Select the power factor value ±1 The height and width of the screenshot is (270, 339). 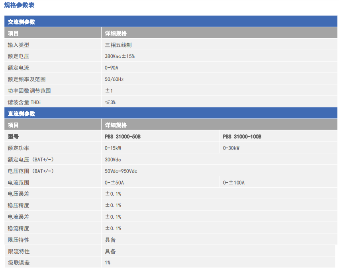point(109,91)
